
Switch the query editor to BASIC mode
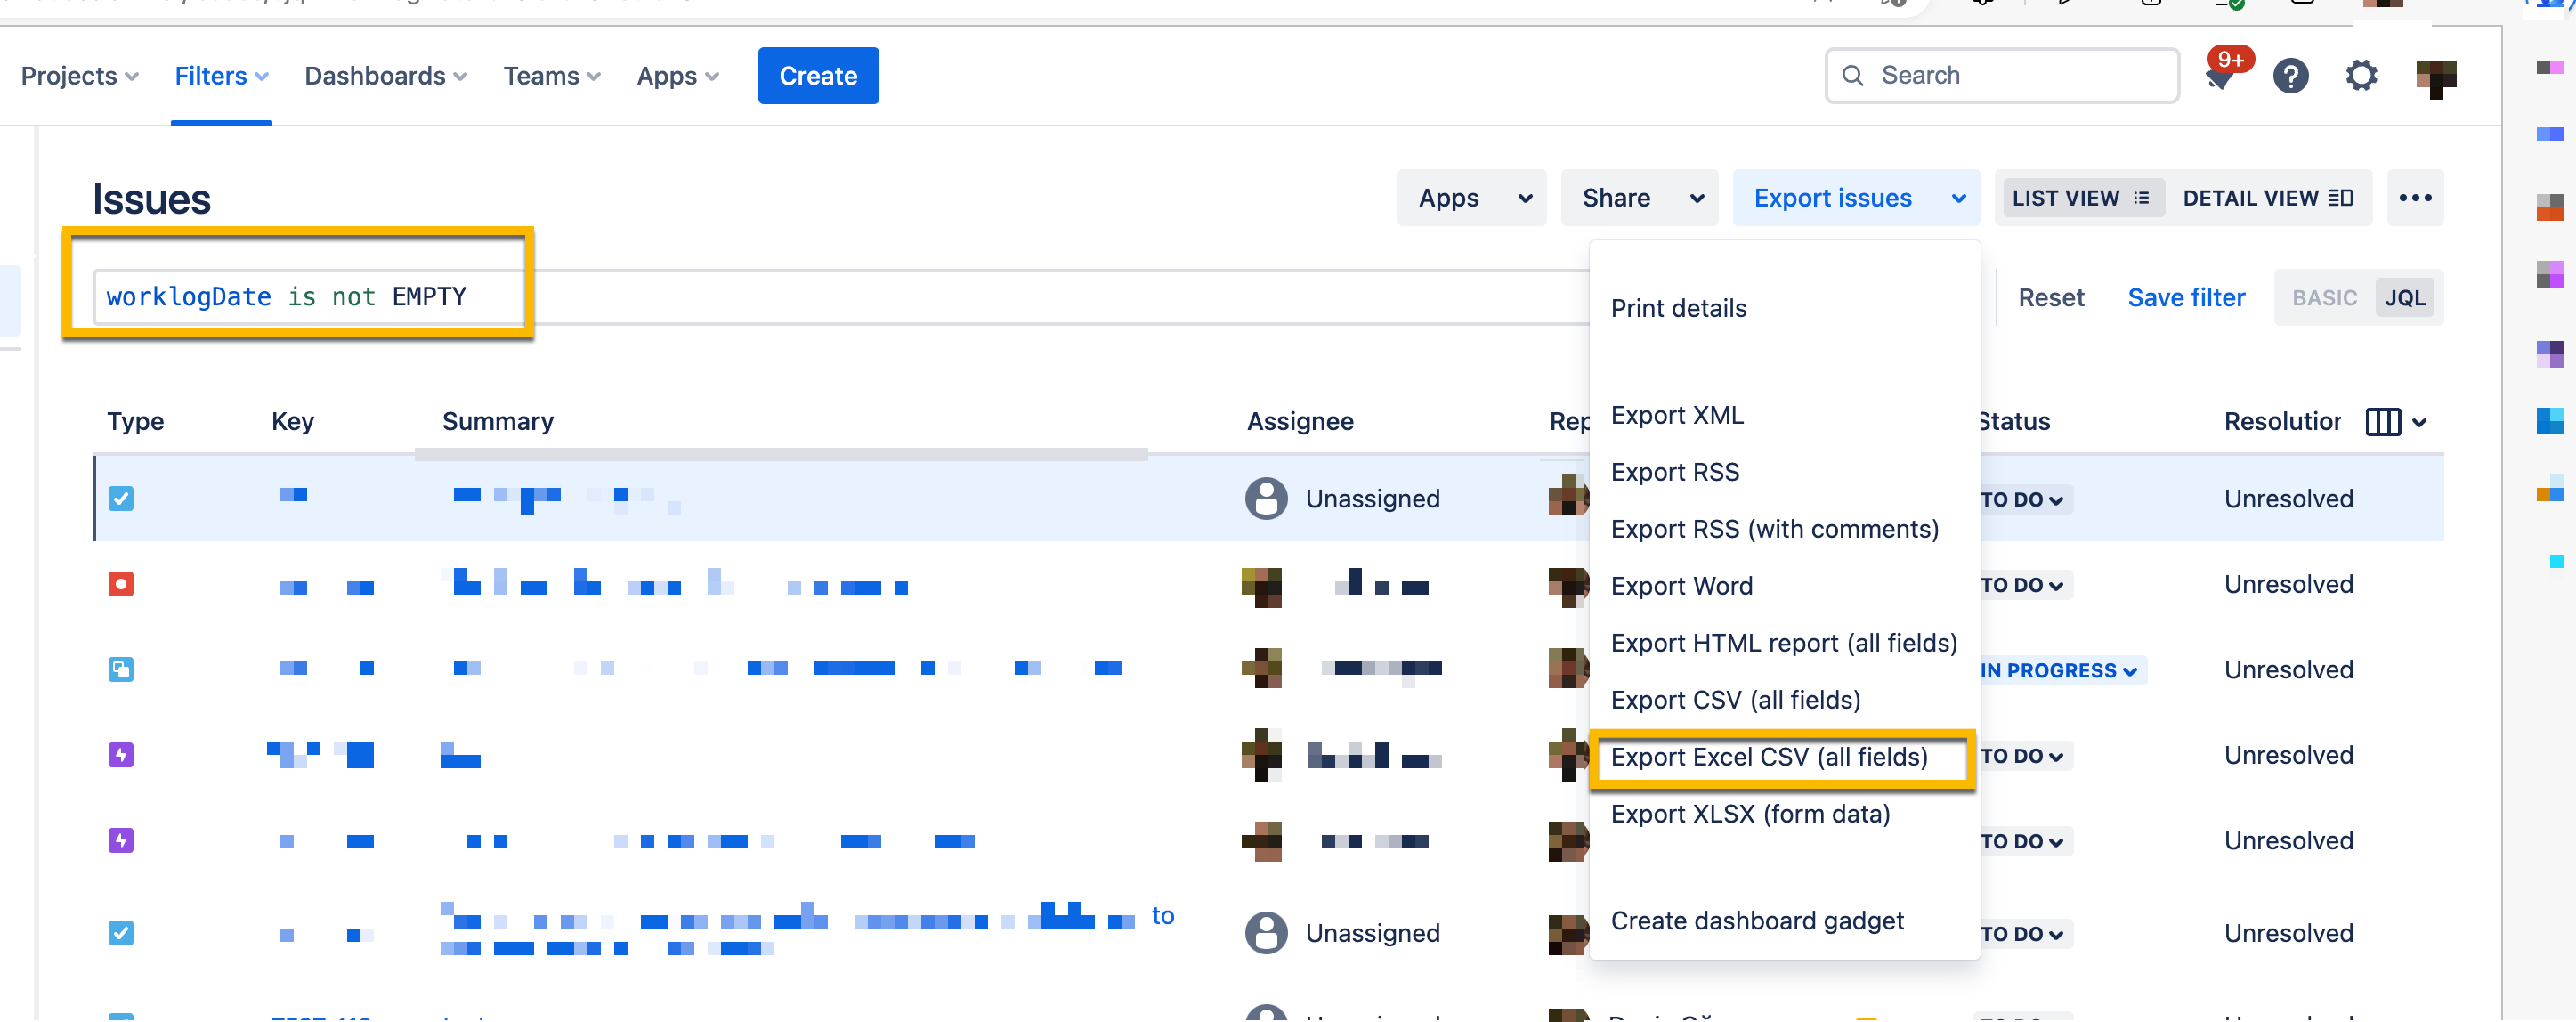click(x=2323, y=298)
